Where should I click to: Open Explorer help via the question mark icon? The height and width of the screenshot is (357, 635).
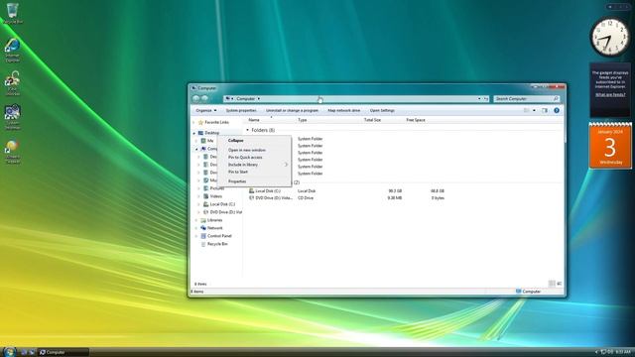click(x=557, y=110)
